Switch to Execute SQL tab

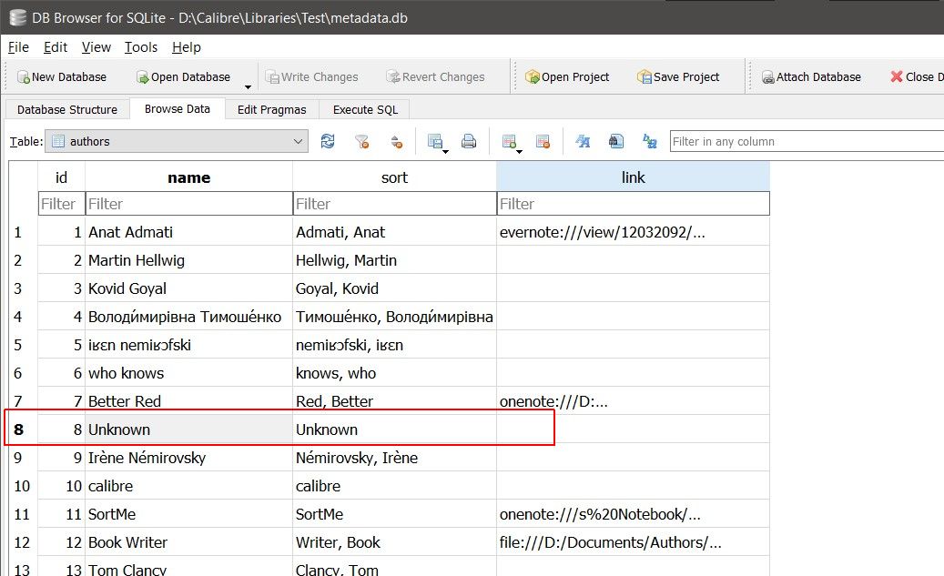pos(365,109)
